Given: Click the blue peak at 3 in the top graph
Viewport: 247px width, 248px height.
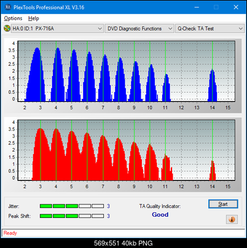Looking at the screenshot, I should [x=35, y=75].
